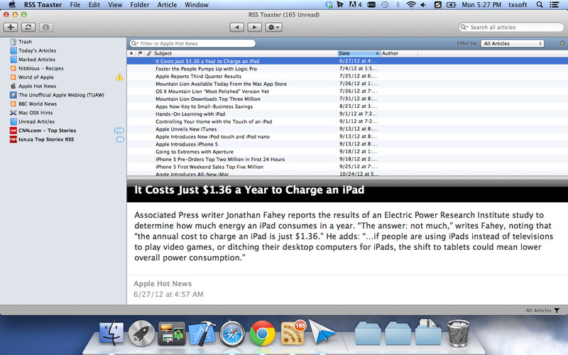
Task: Open the paper plane app in Dock
Action: (322, 332)
